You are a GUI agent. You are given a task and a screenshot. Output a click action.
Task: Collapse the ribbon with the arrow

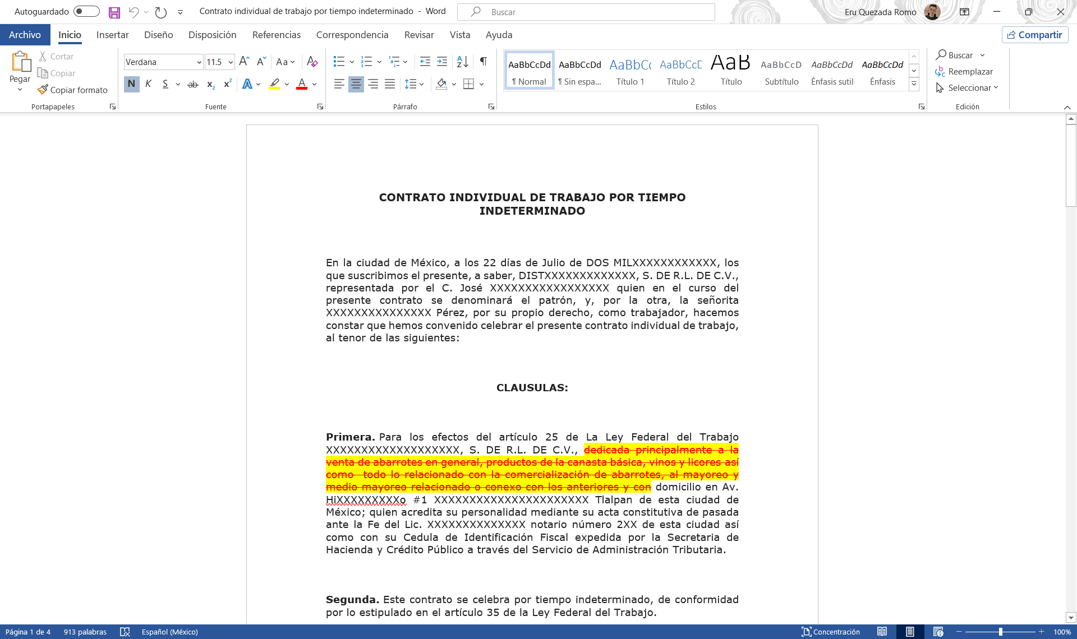click(1067, 107)
